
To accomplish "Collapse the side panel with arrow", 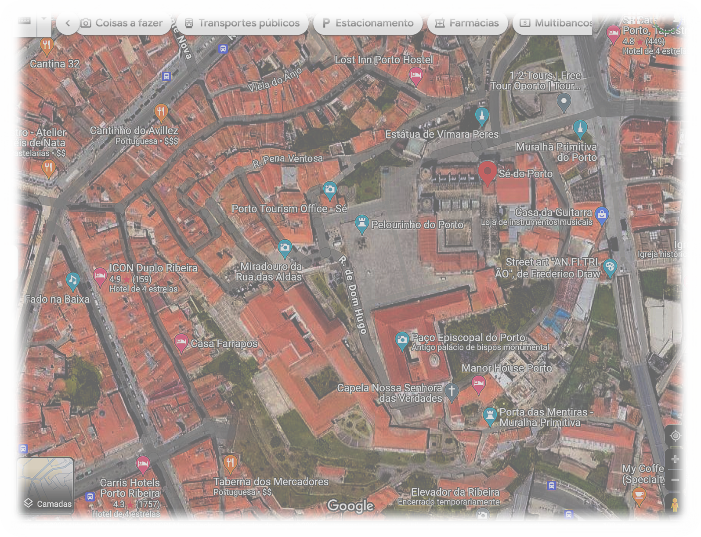I will coord(9,263).
